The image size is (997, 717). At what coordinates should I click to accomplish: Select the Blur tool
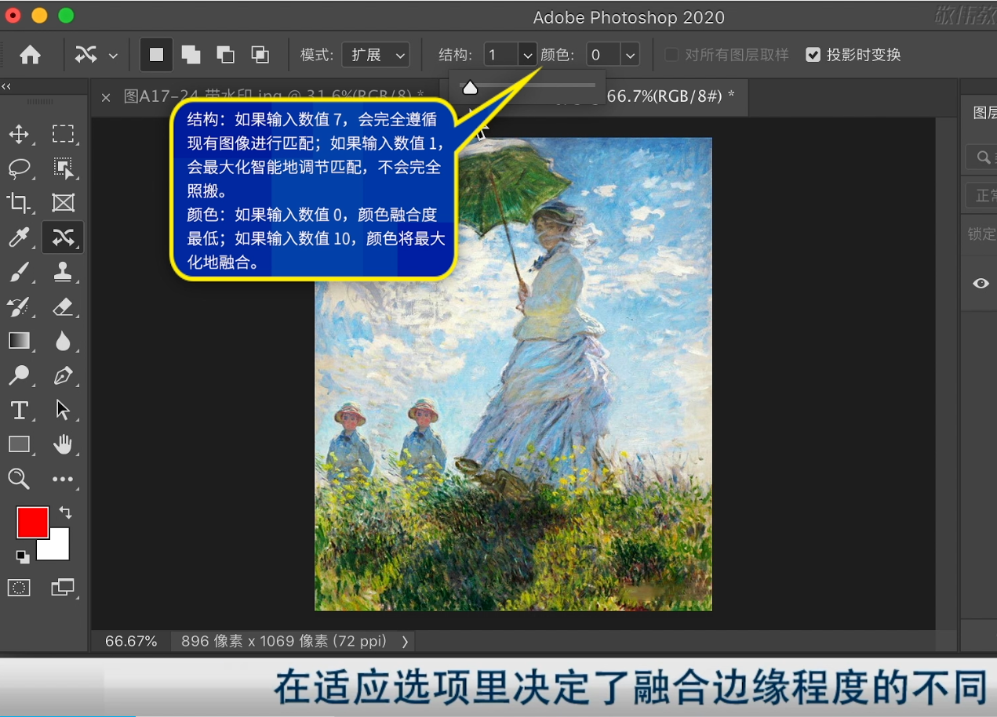click(63, 341)
